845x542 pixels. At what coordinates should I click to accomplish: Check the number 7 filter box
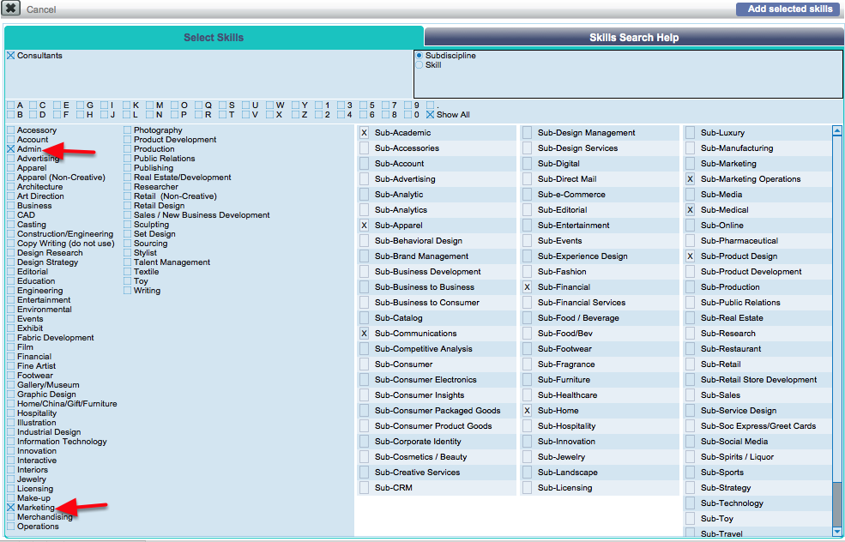[385, 105]
